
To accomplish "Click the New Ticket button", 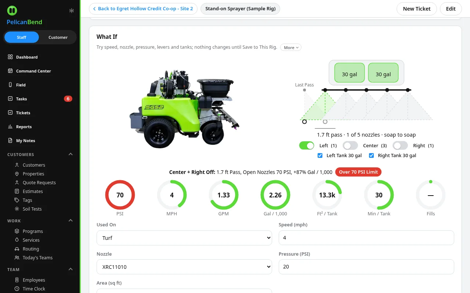I will point(417,9).
